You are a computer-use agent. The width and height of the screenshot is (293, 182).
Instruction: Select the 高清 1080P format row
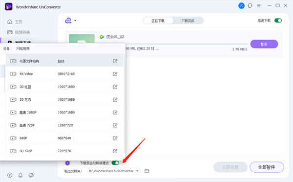[x=64, y=113]
